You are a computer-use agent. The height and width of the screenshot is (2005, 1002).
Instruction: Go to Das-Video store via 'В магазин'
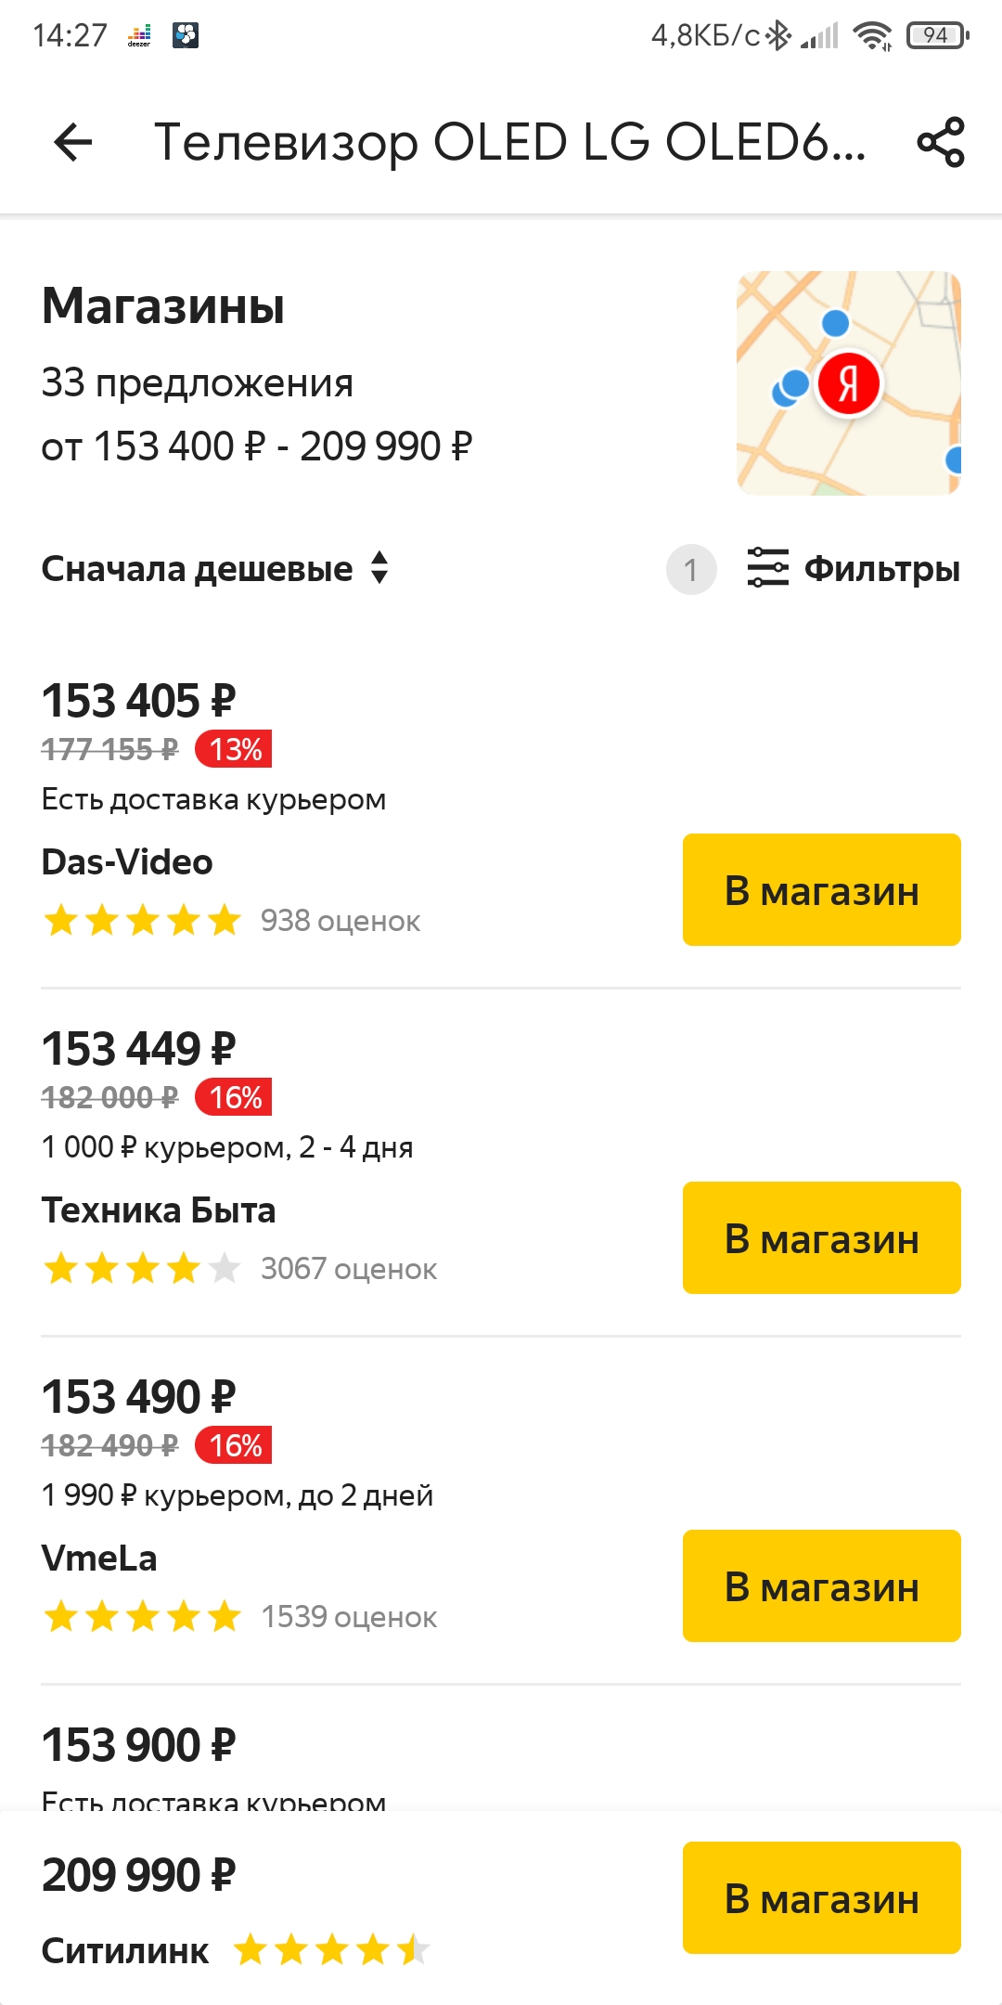(x=821, y=889)
